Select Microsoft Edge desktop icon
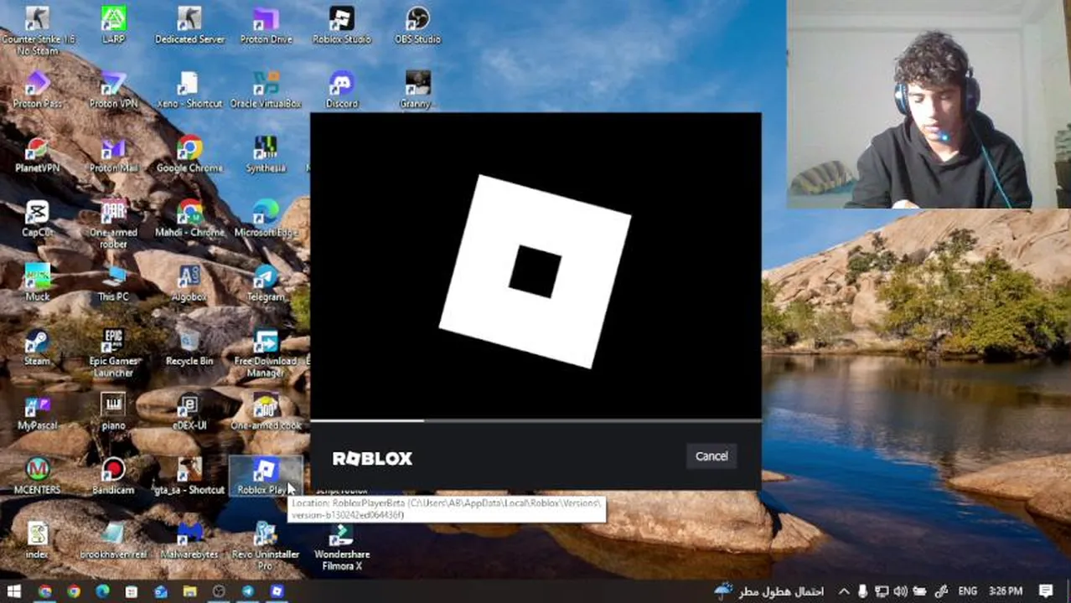Viewport: 1071px width, 603px height. click(266, 219)
